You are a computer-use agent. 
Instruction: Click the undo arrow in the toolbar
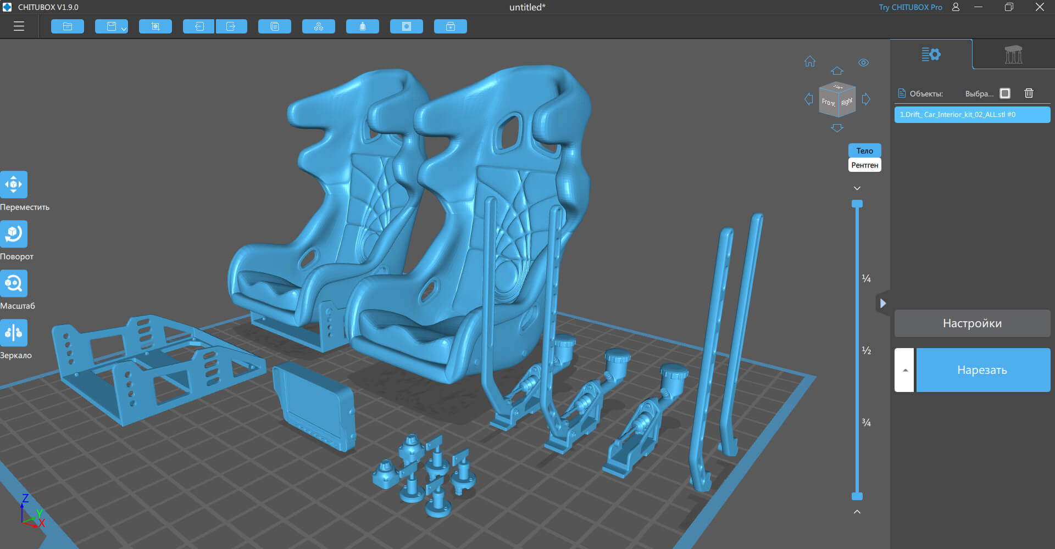[199, 26]
